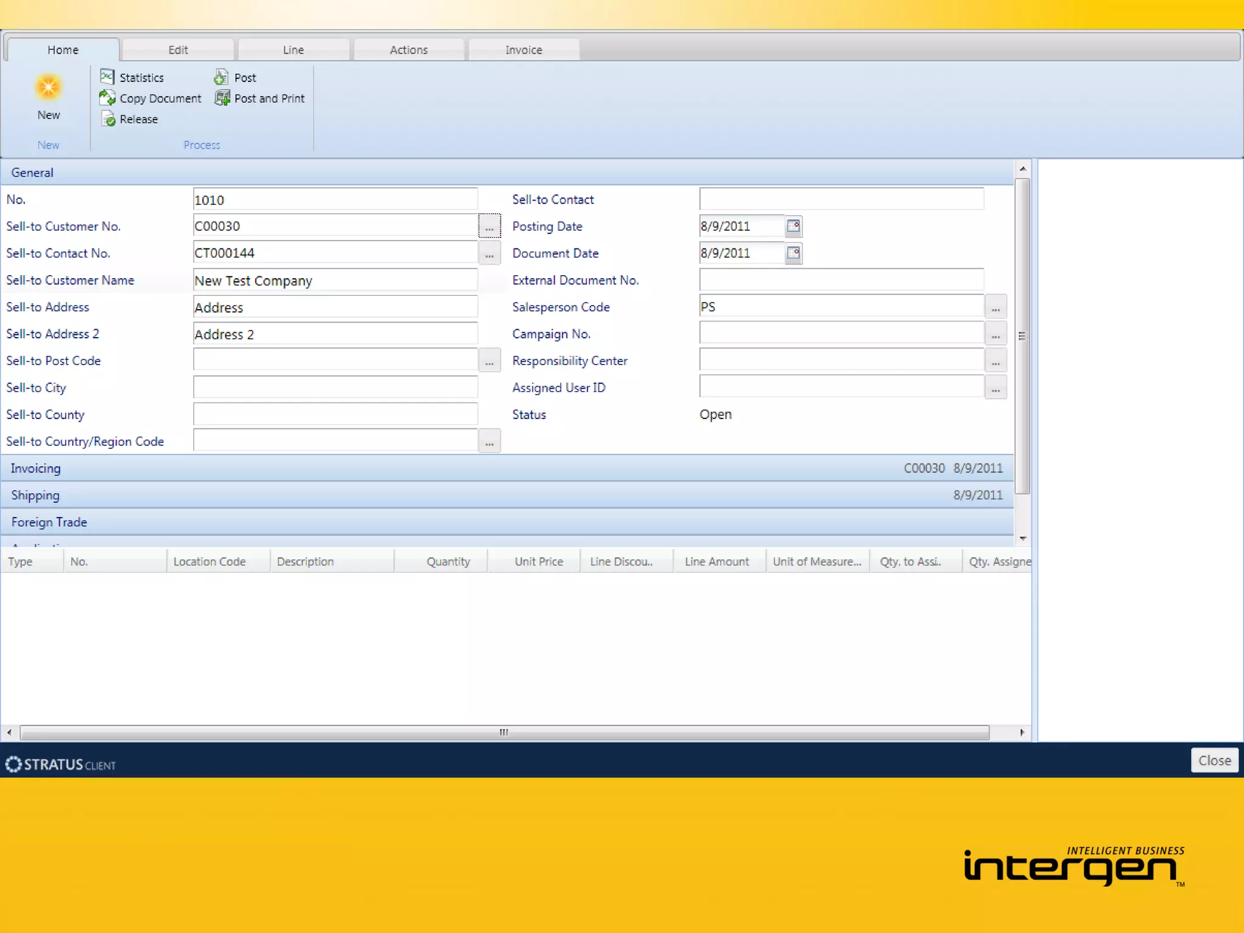Click the Responsibility Center field
The image size is (1244, 933).
841,360
